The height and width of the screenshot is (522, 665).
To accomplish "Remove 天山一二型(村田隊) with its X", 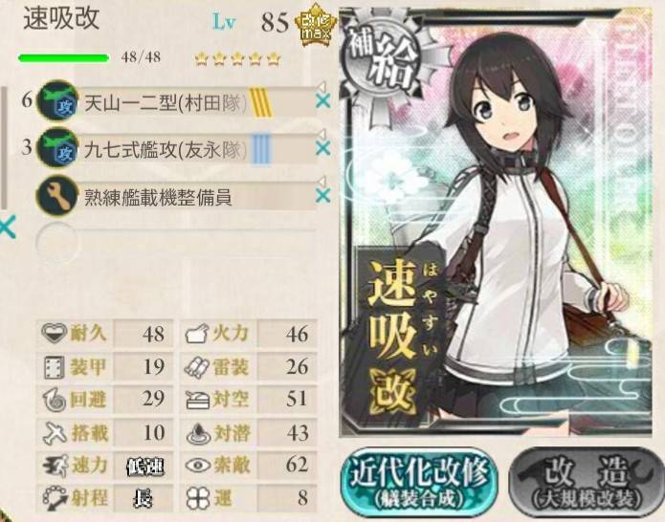I will 323,101.
